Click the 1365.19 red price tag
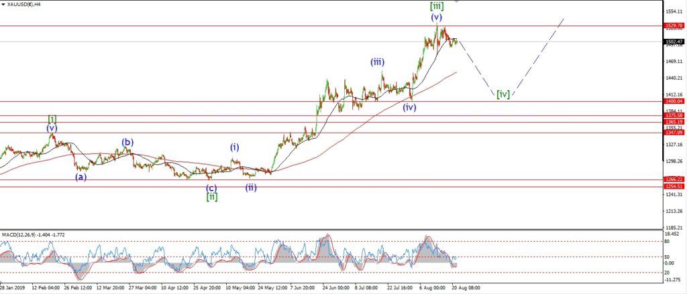The image size is (687, 294). pos(674,122)
